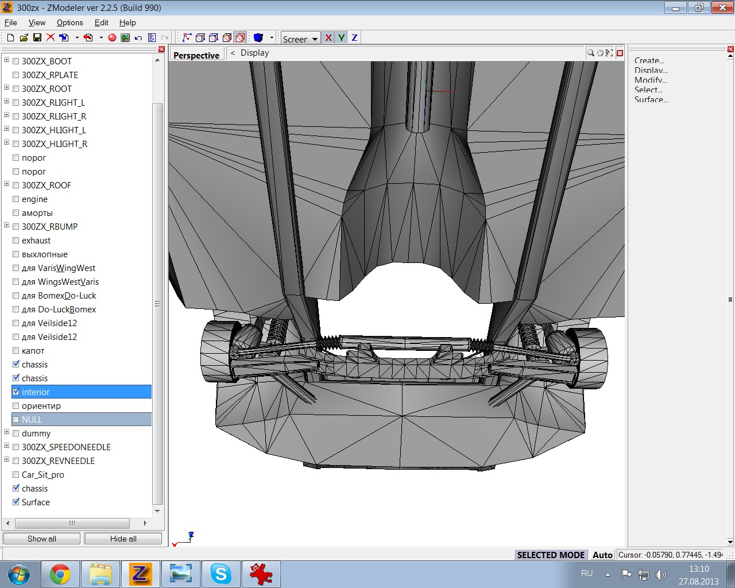
Task: Open the File menu
Action: pos(11,22)
